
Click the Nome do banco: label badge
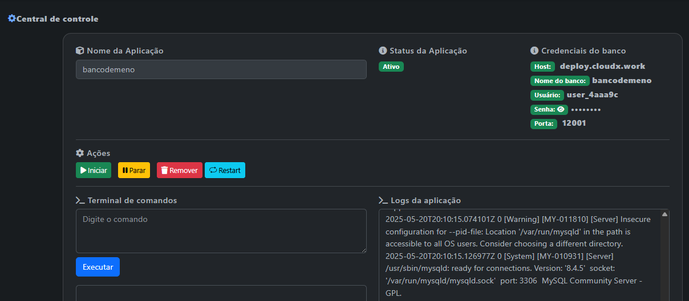click(560, 81)
